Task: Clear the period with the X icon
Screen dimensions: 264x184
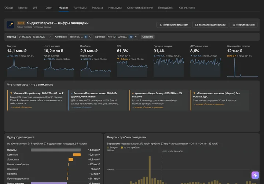Action: pos(50,37)
